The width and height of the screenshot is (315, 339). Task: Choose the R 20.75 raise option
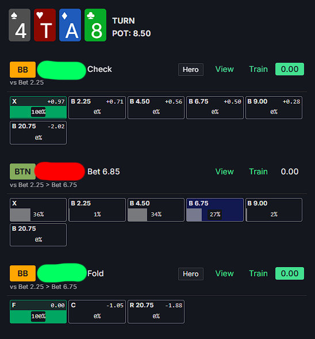tap(156, 311)
